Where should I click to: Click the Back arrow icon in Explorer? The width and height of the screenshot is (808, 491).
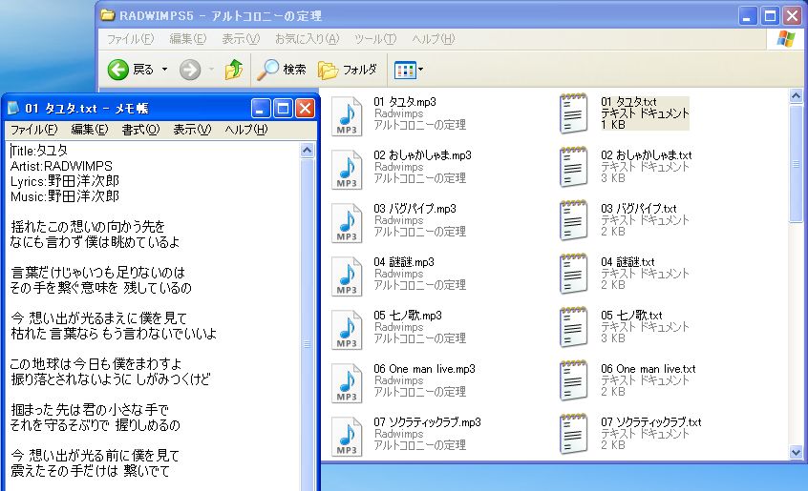pos(118,70)
